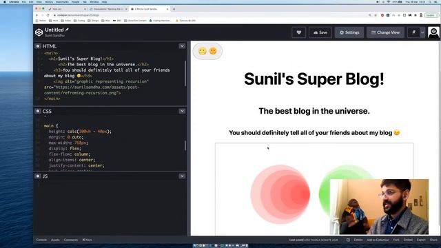Open CSS editor settings gear

(38, 111)
